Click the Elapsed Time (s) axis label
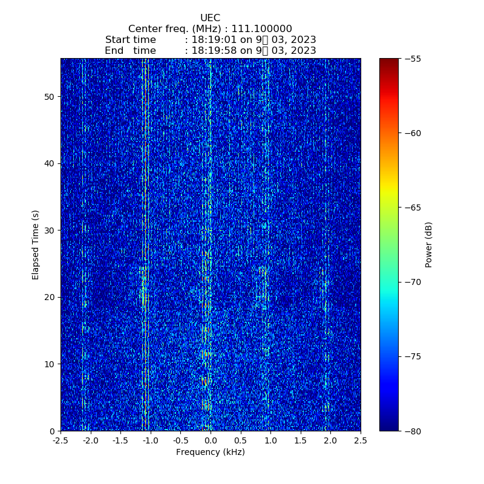Viewport: 484px width, 484px height. pos(36,244)
